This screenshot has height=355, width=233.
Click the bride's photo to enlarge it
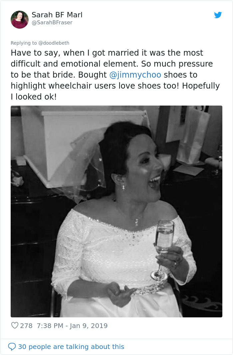(x=116, y=211)
